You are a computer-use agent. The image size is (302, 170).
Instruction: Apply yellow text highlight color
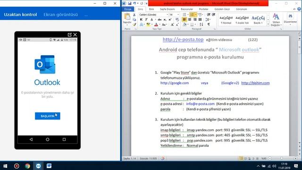point(148,25)
